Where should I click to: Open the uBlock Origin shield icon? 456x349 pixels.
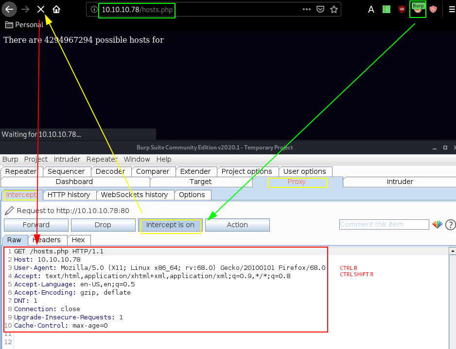(x=402, y=9)
